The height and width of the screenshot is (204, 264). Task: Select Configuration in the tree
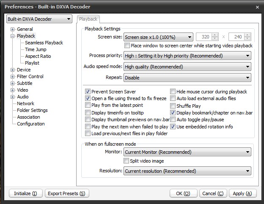coord(31,124)
